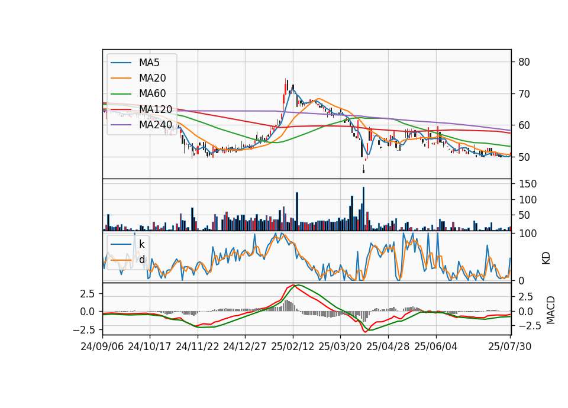Viewport: 568px width, 408px height.
Task: Click the MA60 legend label
Action: tap(152, 94)
